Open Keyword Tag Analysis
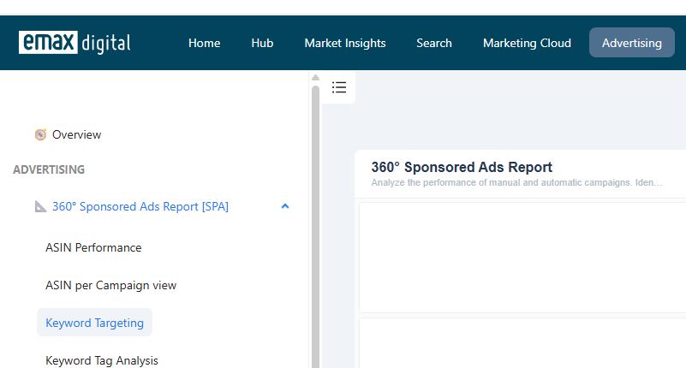 (102, 360)
